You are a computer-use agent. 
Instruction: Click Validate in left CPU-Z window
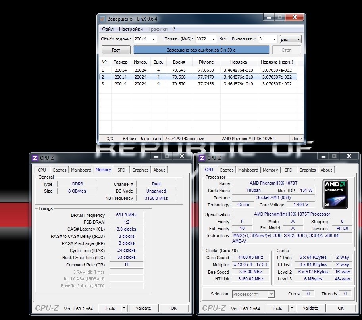click(143, 308)
